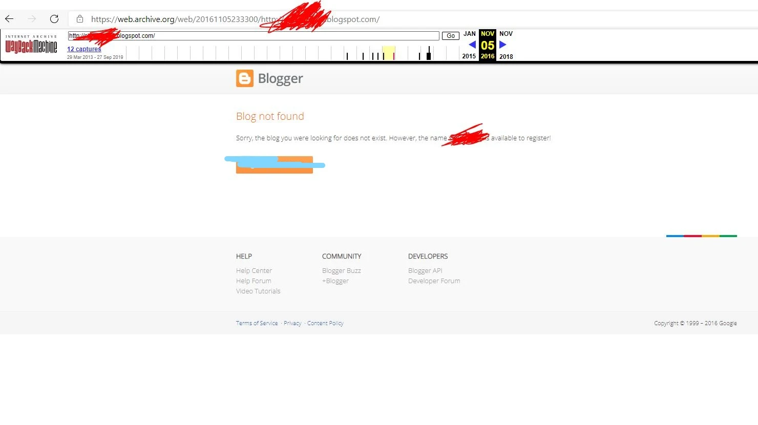This screenshot has width=758, height=425.
Task: Open the Content Policy link
Action: pos(325,323)
